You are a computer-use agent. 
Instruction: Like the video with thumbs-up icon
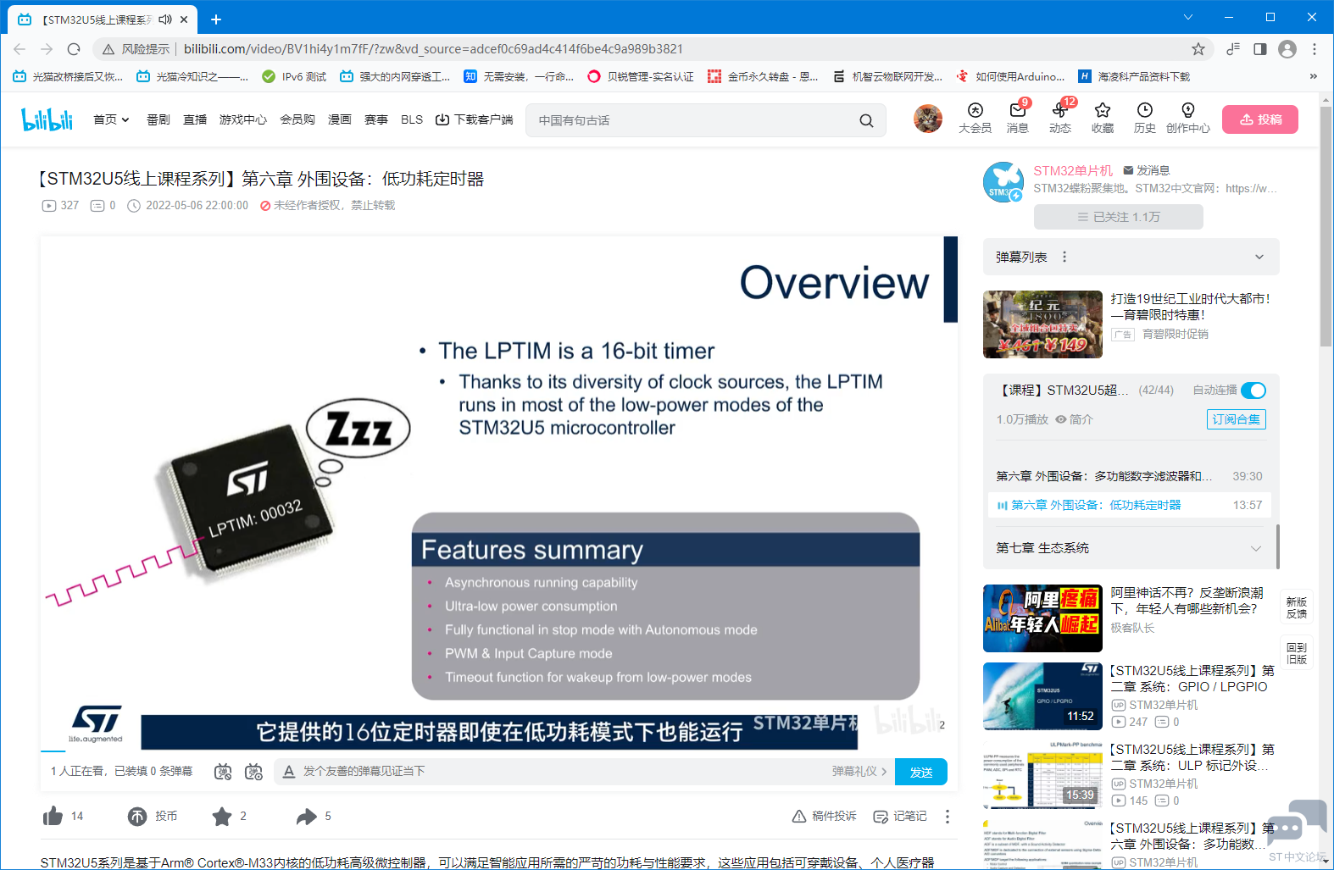(53, 816)
